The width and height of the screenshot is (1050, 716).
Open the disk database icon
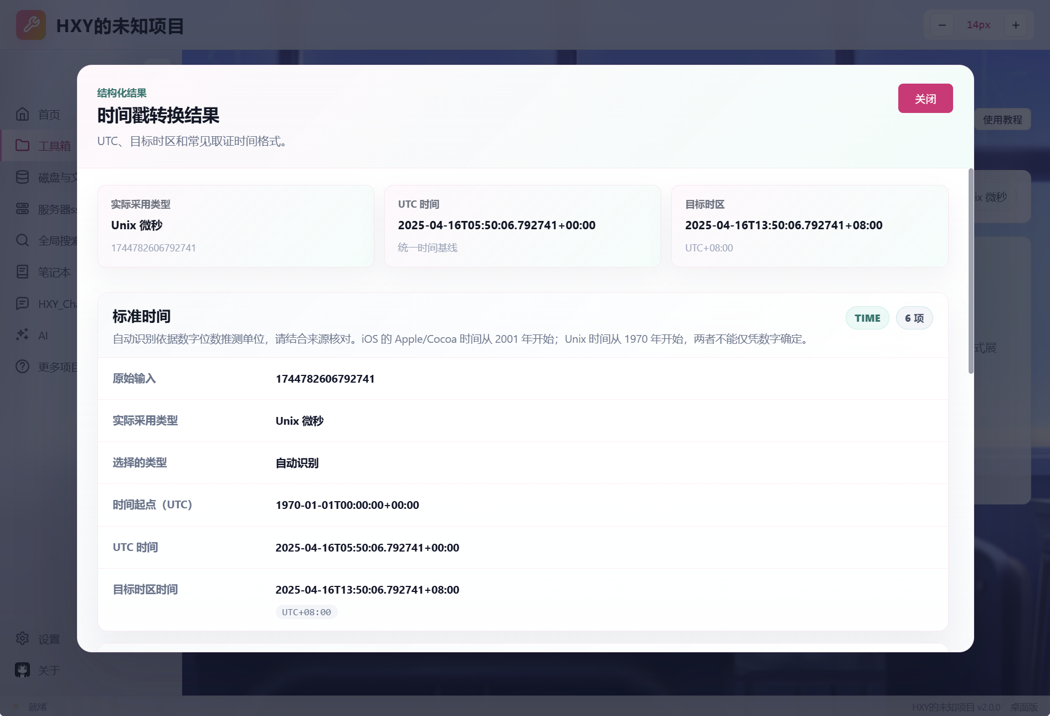pos(22,177)
